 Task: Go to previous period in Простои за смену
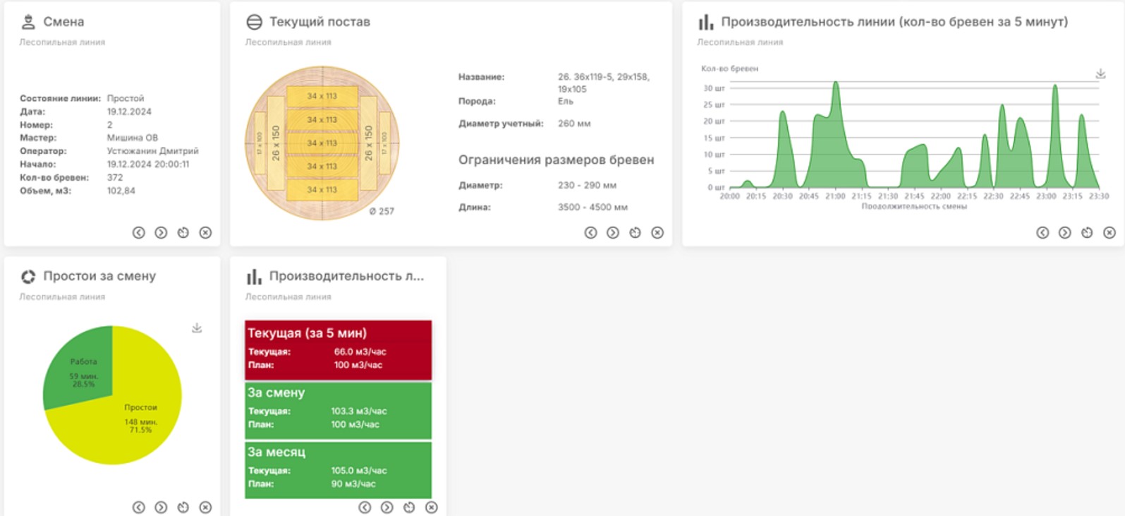pos(139,508)
